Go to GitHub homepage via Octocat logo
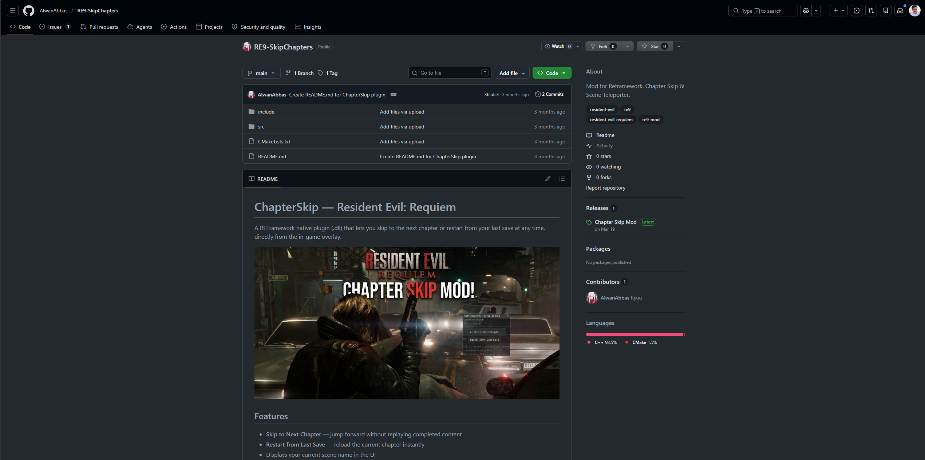This screenshot has width=925, height=460. (x=29, y=11)
